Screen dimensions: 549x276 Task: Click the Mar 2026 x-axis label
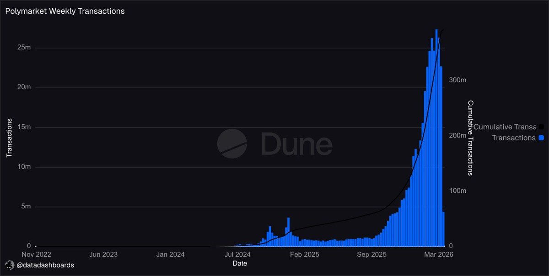tap(438, 255)
